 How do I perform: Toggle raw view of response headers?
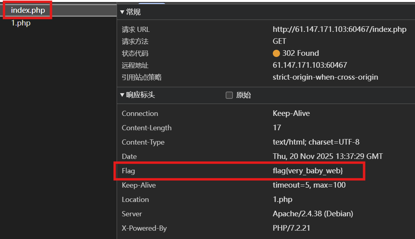(x=229, y=95)
